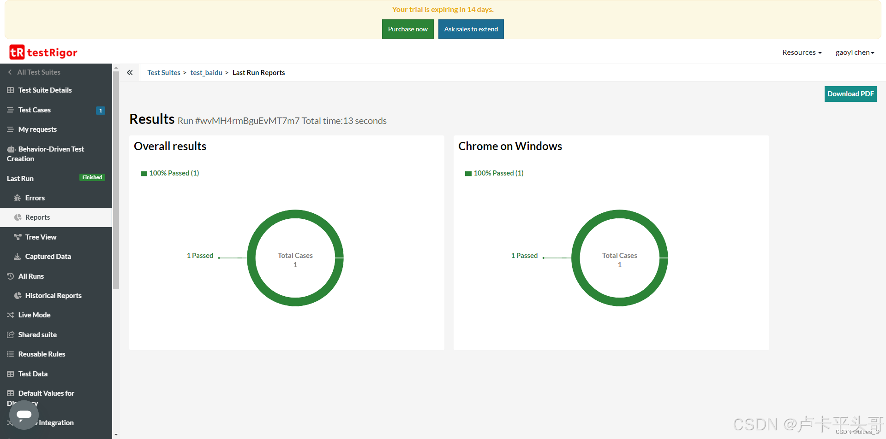The image size is (886, 439).
Task: Open test_baidu breadcrumb link
Action: [x=206, y=73]
